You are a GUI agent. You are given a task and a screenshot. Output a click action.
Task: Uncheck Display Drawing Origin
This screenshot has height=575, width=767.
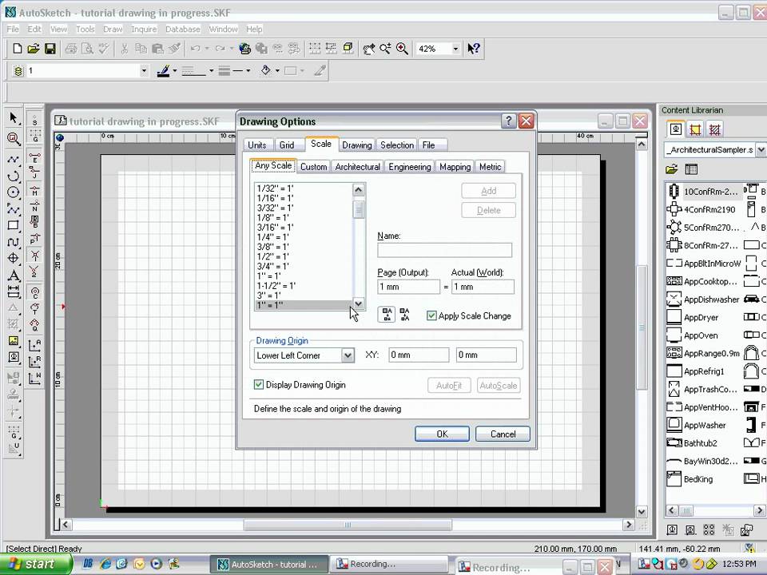(x=259, y=384)
